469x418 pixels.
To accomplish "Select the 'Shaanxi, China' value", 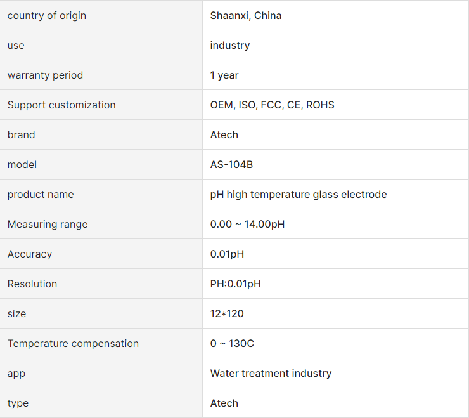I will click(x=245, y=16).
